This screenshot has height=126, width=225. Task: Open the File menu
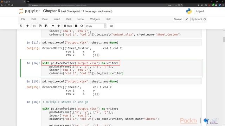(x=23, y=19)
